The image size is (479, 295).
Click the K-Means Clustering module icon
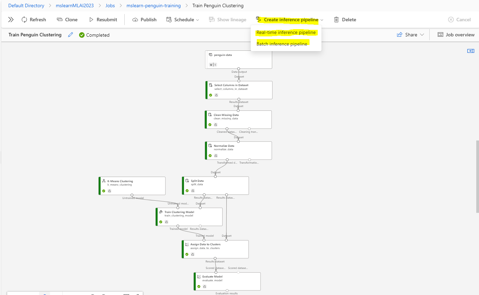tap(104, 181)
